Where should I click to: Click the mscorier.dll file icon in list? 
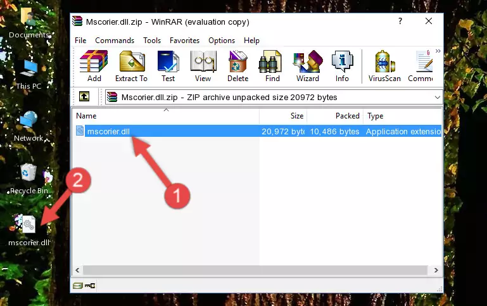pos(80,131)
